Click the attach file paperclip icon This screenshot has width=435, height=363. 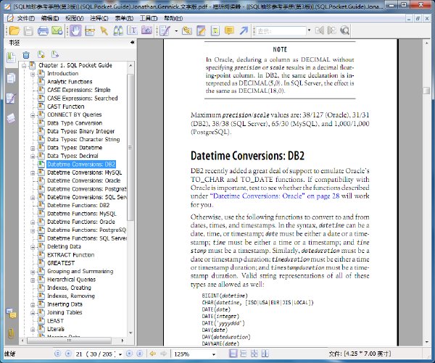coord(187,30)
